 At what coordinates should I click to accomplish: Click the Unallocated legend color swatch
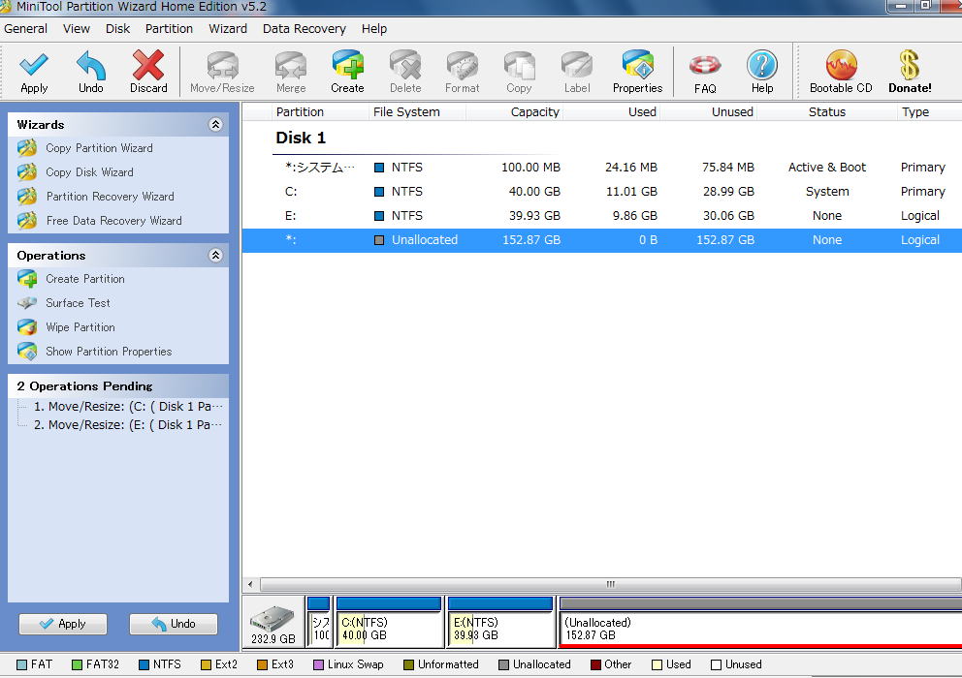click(x=503, y=665)
